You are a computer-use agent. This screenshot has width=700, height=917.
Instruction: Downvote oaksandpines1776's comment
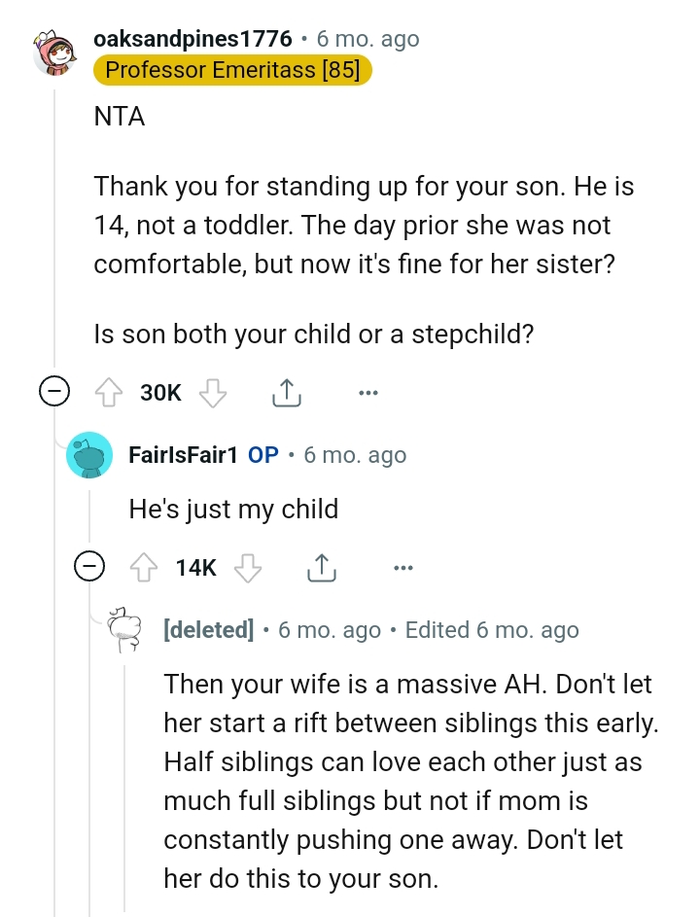click(x=212, y=393)
